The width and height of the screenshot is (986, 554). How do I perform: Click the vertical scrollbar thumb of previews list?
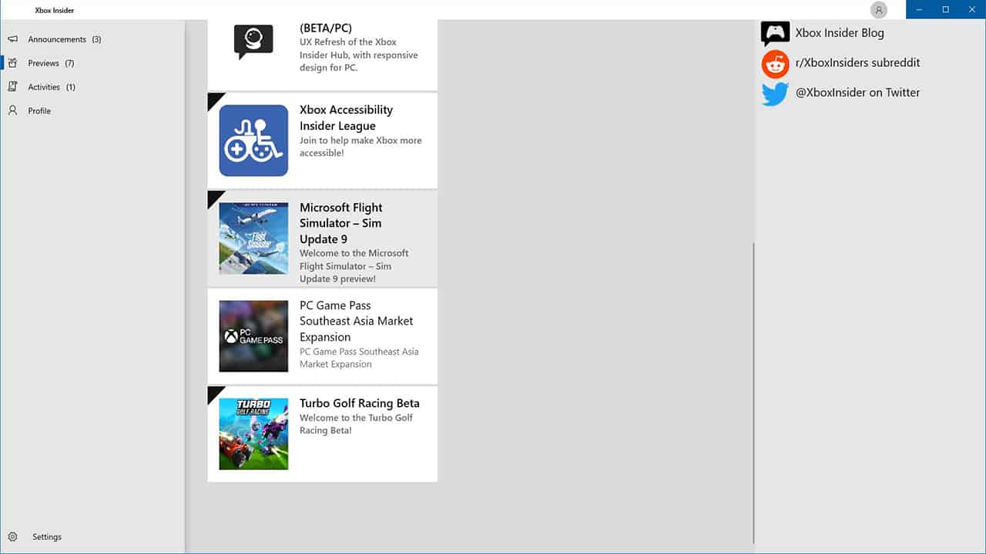click(x=753, y=392)
